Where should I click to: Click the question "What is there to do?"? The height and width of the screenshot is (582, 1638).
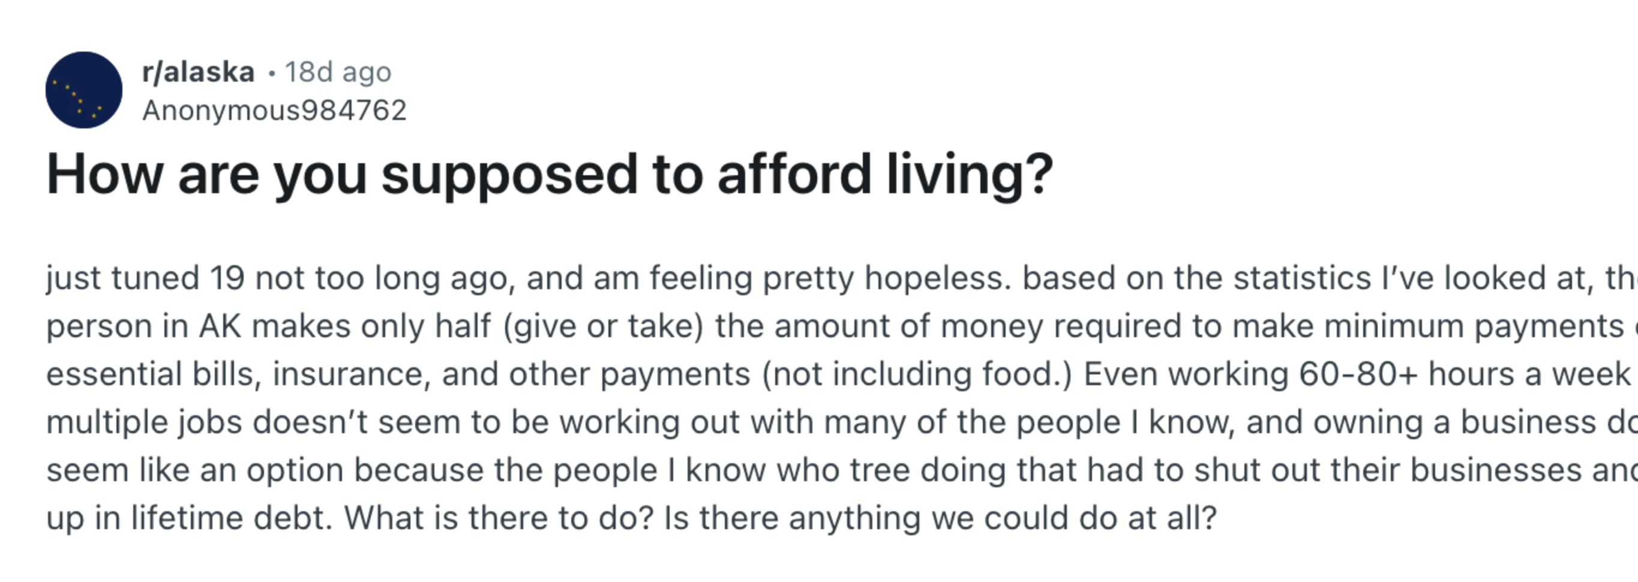499,518
